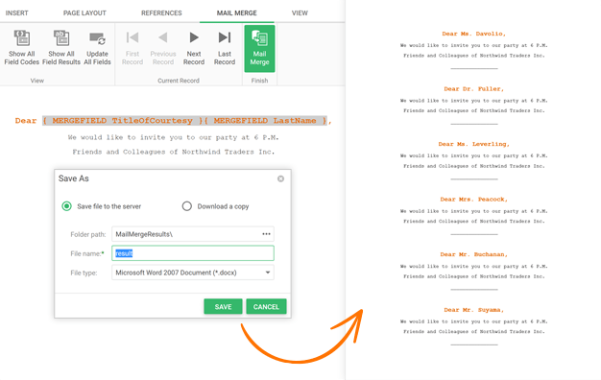Select Save file to the server option

[x=66, y=206]
